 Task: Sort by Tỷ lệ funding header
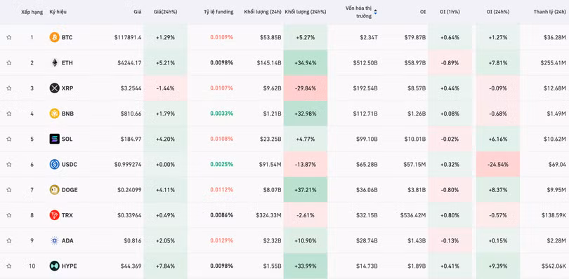218,12
